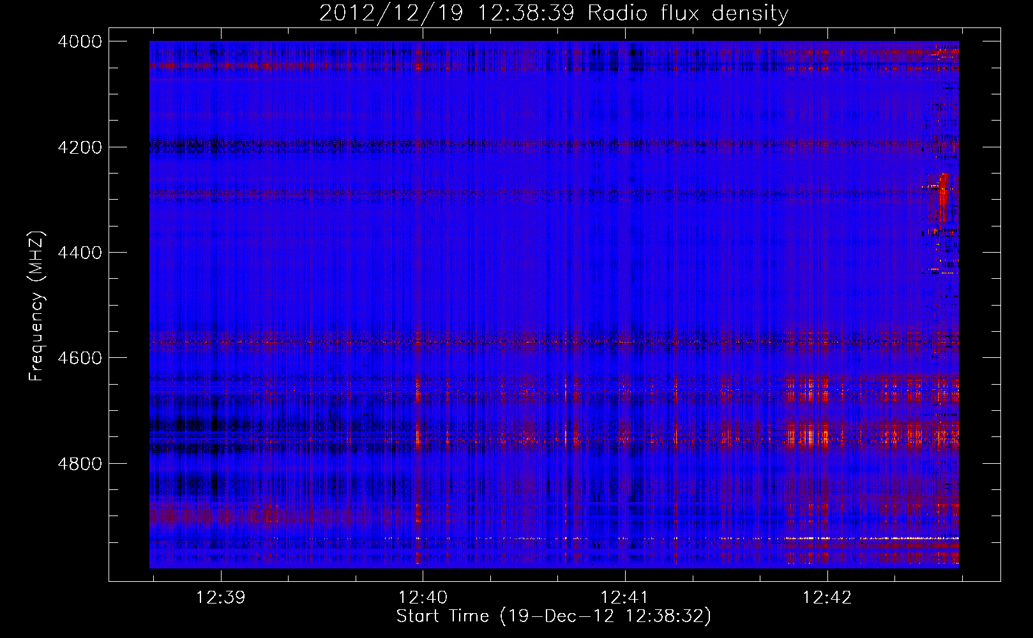The height and width of the screenshot is (638, 1033).
Task: Select the 4400 frequency tick label
Action: pos(80,253)
